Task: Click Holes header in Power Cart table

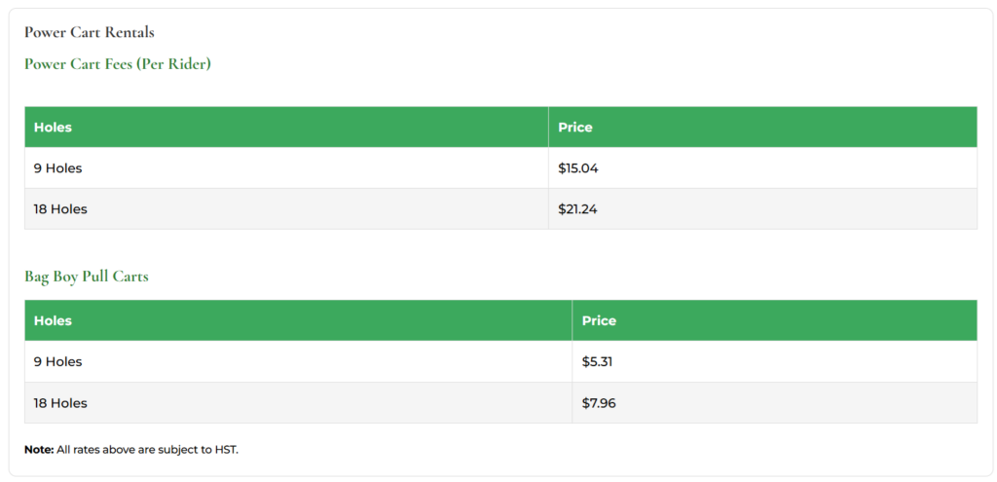Action: coord(53,128)
